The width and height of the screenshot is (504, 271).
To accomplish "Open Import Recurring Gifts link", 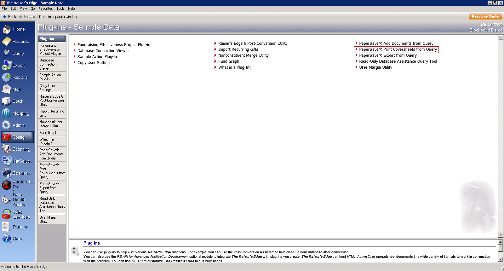I will [x=238, y=49].
